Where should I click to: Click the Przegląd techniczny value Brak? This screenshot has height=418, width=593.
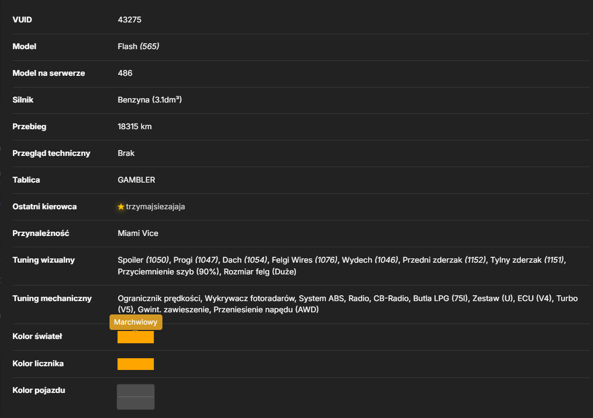click(126, 153)
